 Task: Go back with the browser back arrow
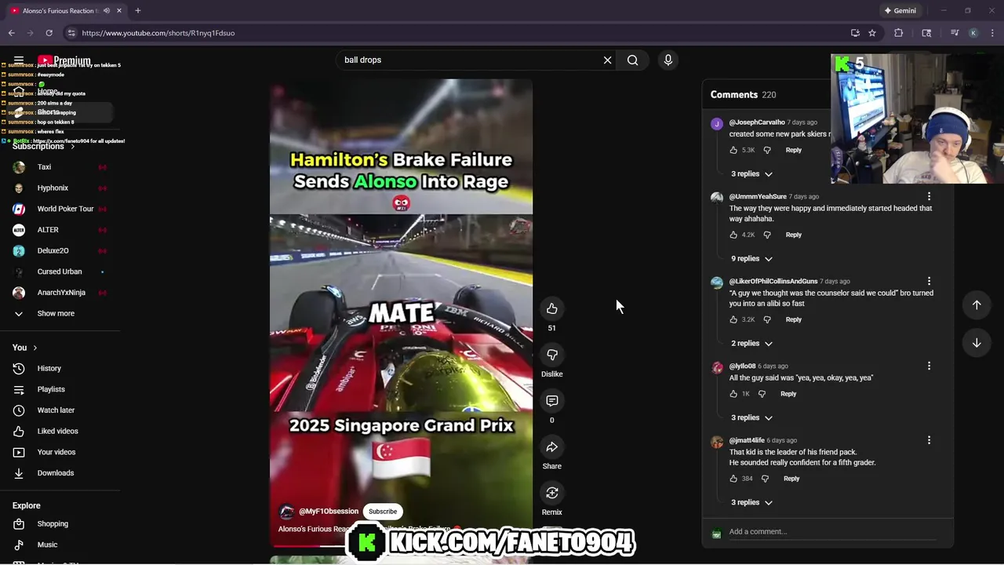[x=11, y=33]
